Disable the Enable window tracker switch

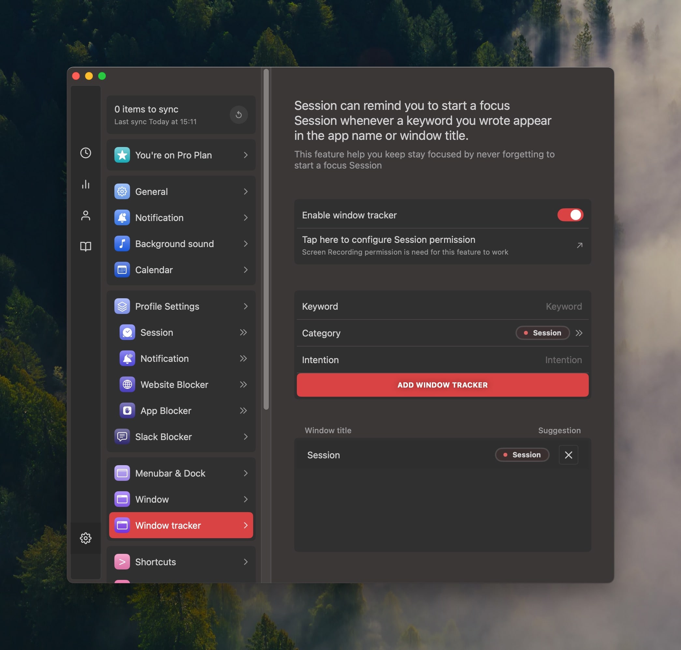570,215
